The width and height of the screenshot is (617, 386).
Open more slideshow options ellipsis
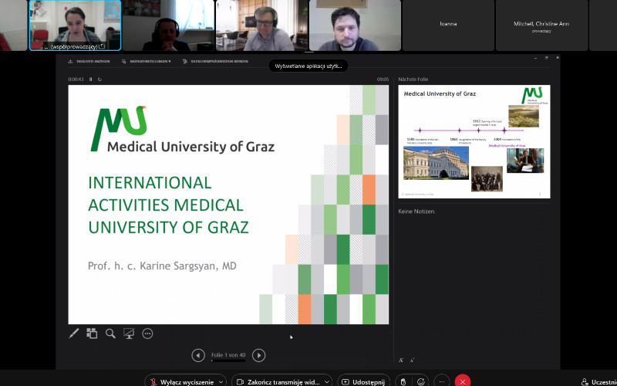(147, 334)
